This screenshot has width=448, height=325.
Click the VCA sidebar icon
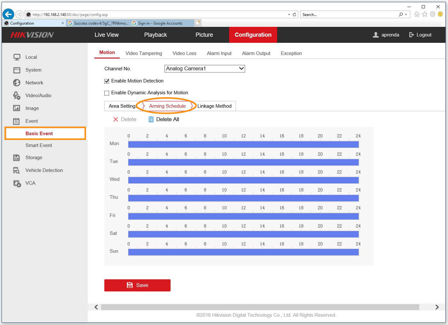click(x=17, y=183)
